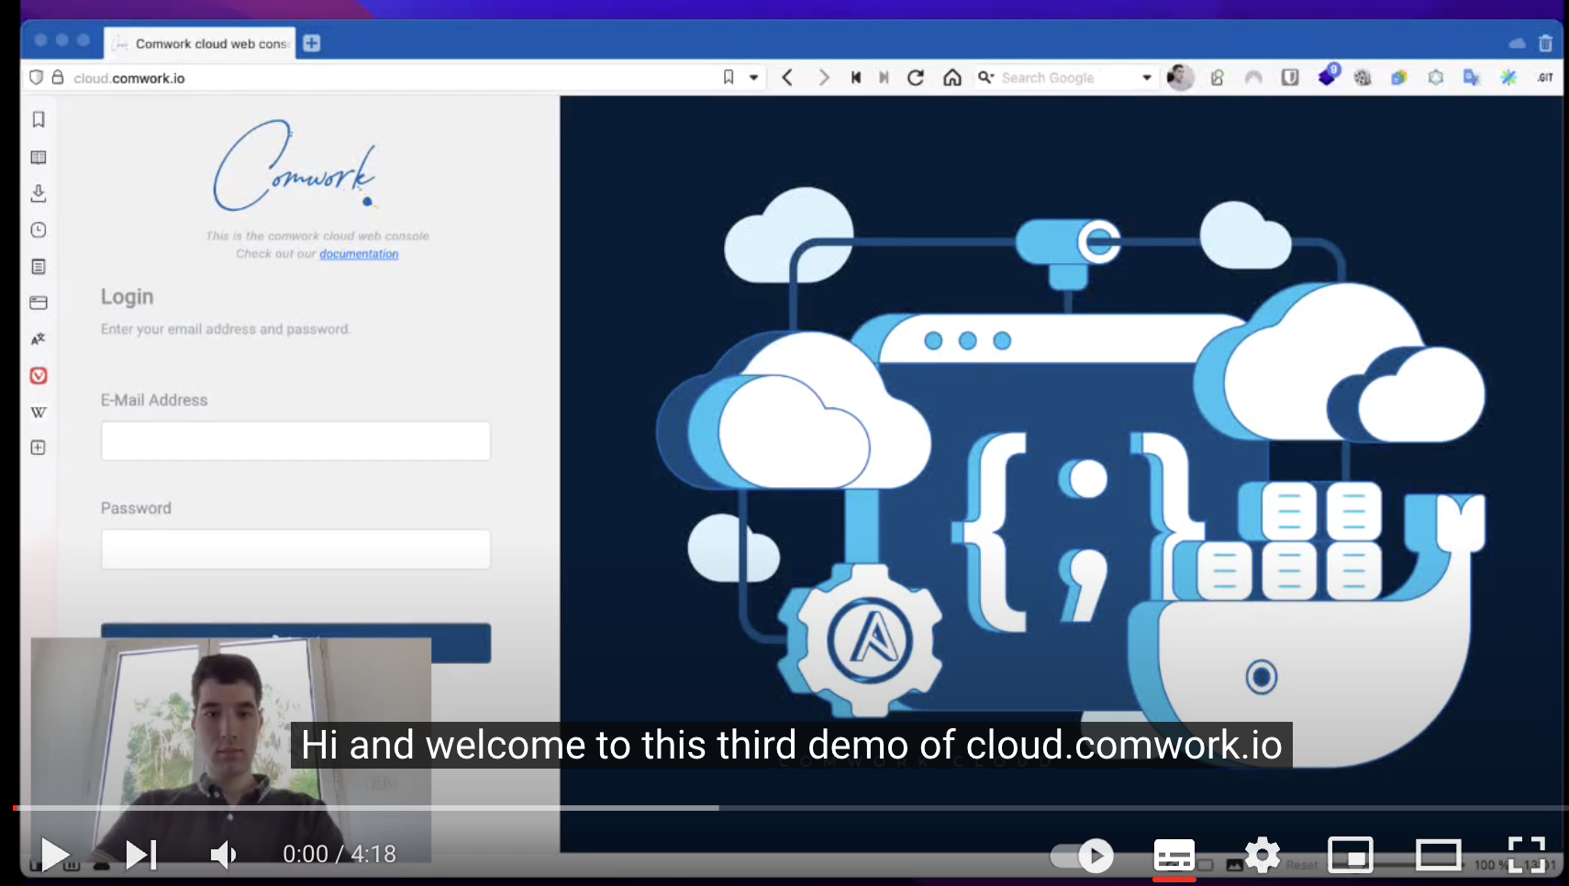Skip to the next video
Image resolution: width=1569 pixels, height=886 pixels.
pos(141,854)
